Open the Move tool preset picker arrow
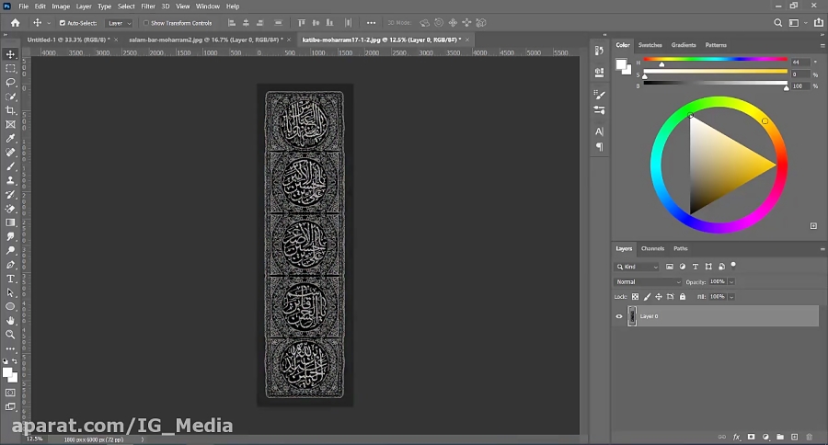 coord(49,23)
